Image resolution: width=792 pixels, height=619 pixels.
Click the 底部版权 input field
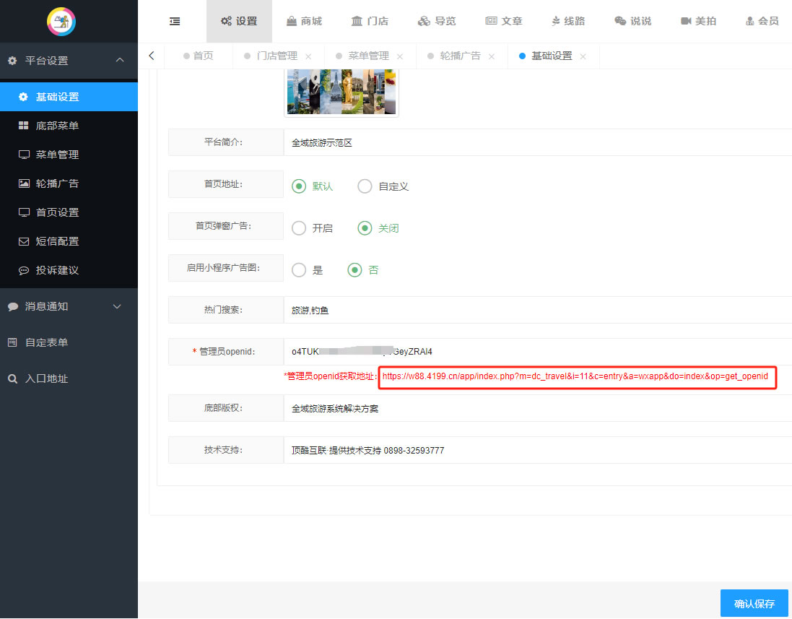click(538, 408)
